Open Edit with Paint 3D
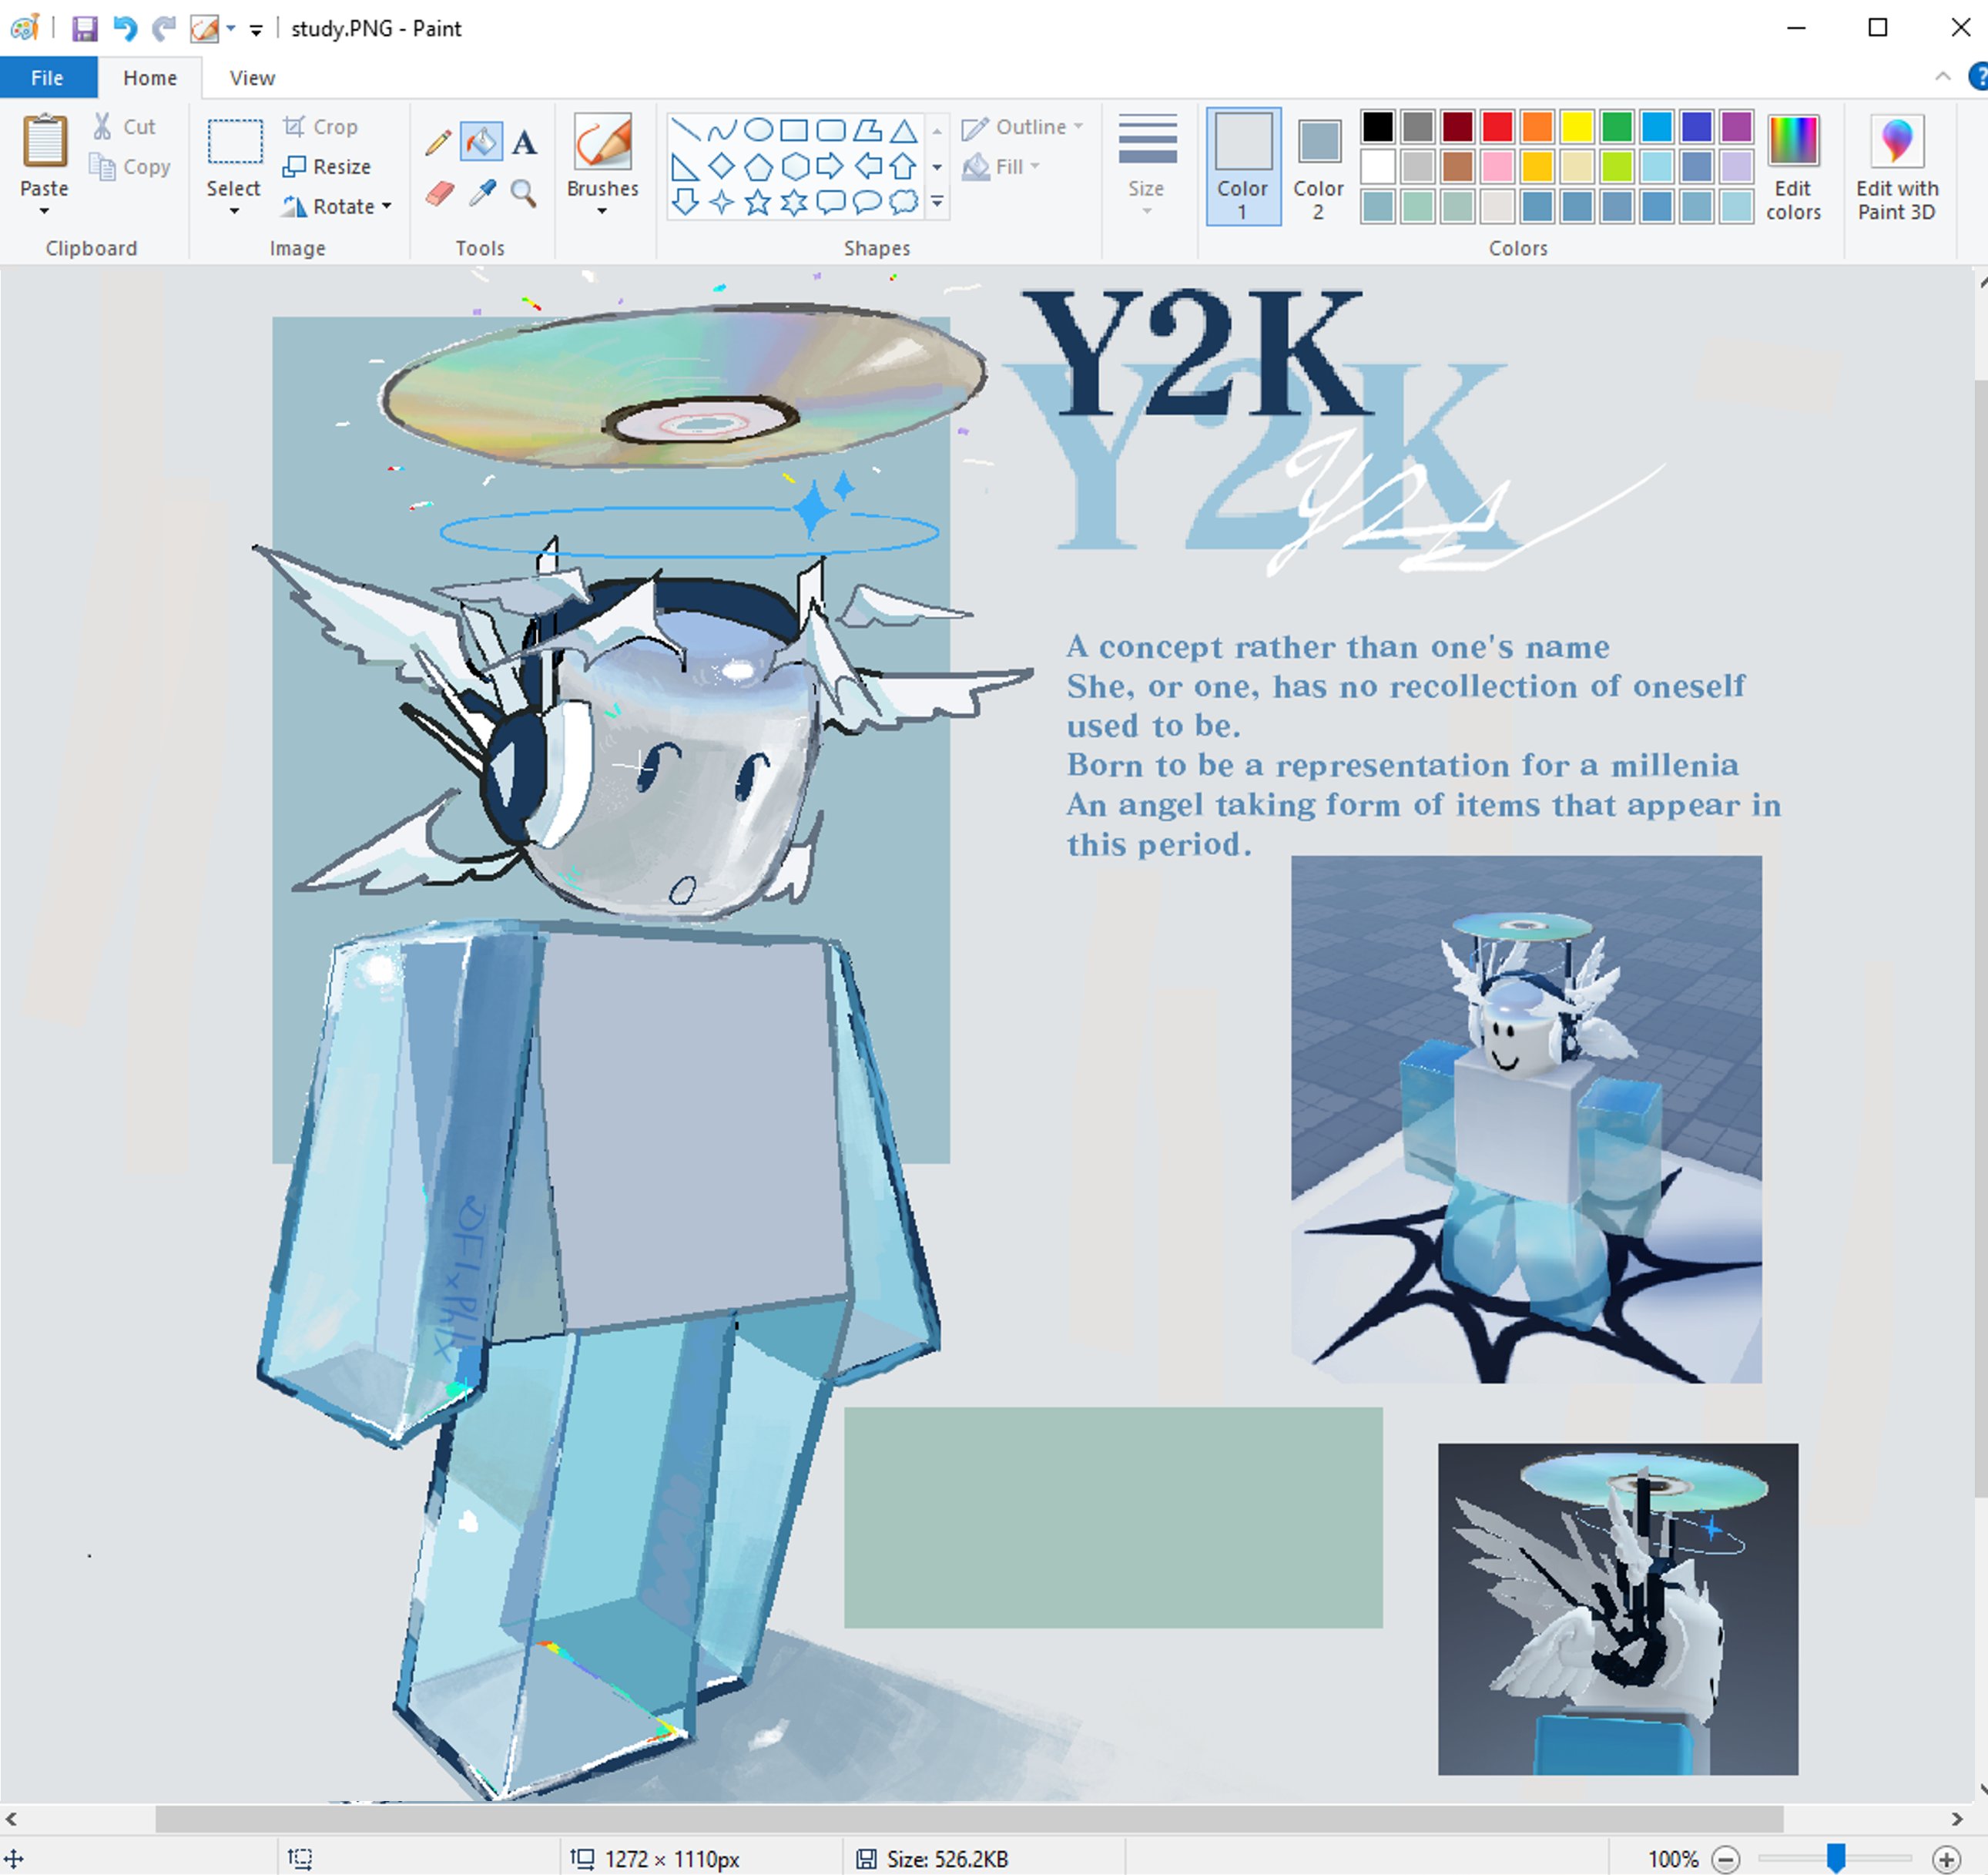 (1897, 167)
